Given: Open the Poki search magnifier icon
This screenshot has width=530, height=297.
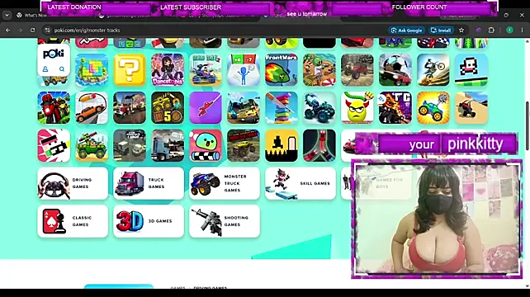Looking at the screenshot, I should [x=62, y=69].
